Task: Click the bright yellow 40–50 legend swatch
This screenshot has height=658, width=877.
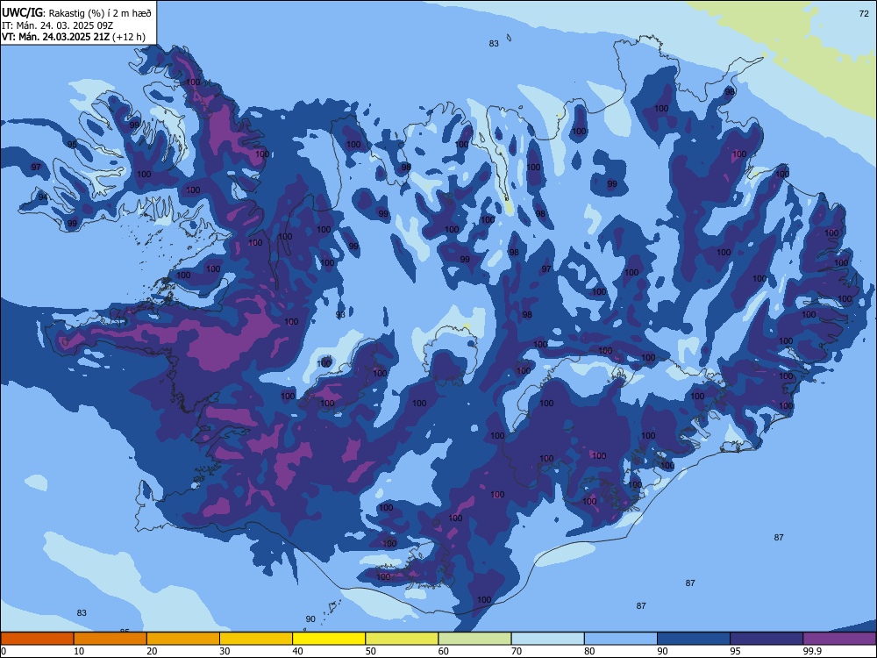Action: tap(329, 639)
